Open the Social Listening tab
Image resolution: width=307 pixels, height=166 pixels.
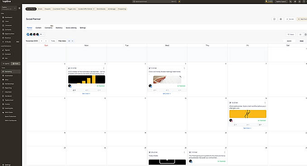coord(71,28)
